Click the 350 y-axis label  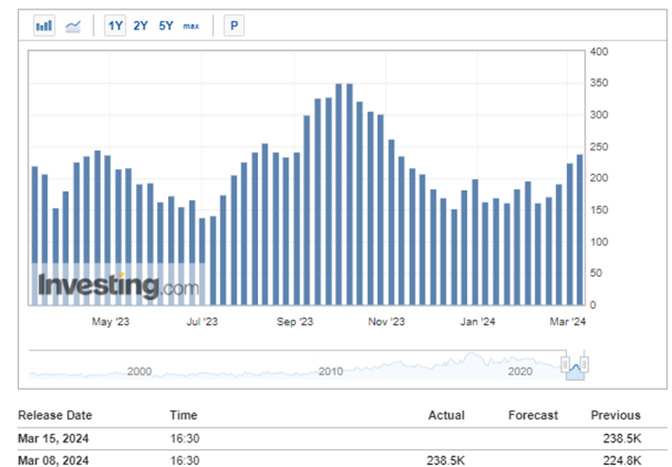pos(598,83)
